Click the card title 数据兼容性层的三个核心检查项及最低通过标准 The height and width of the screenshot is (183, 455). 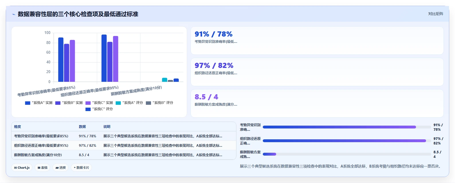(78, 14)
